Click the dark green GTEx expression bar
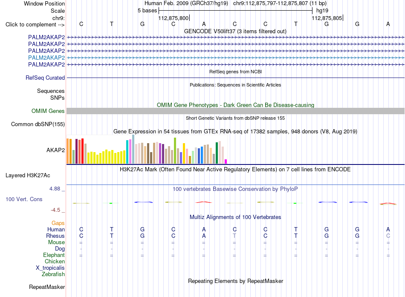The width and height of the screenshot is (405, 297). pyautogui.click(x=217, y=153)
